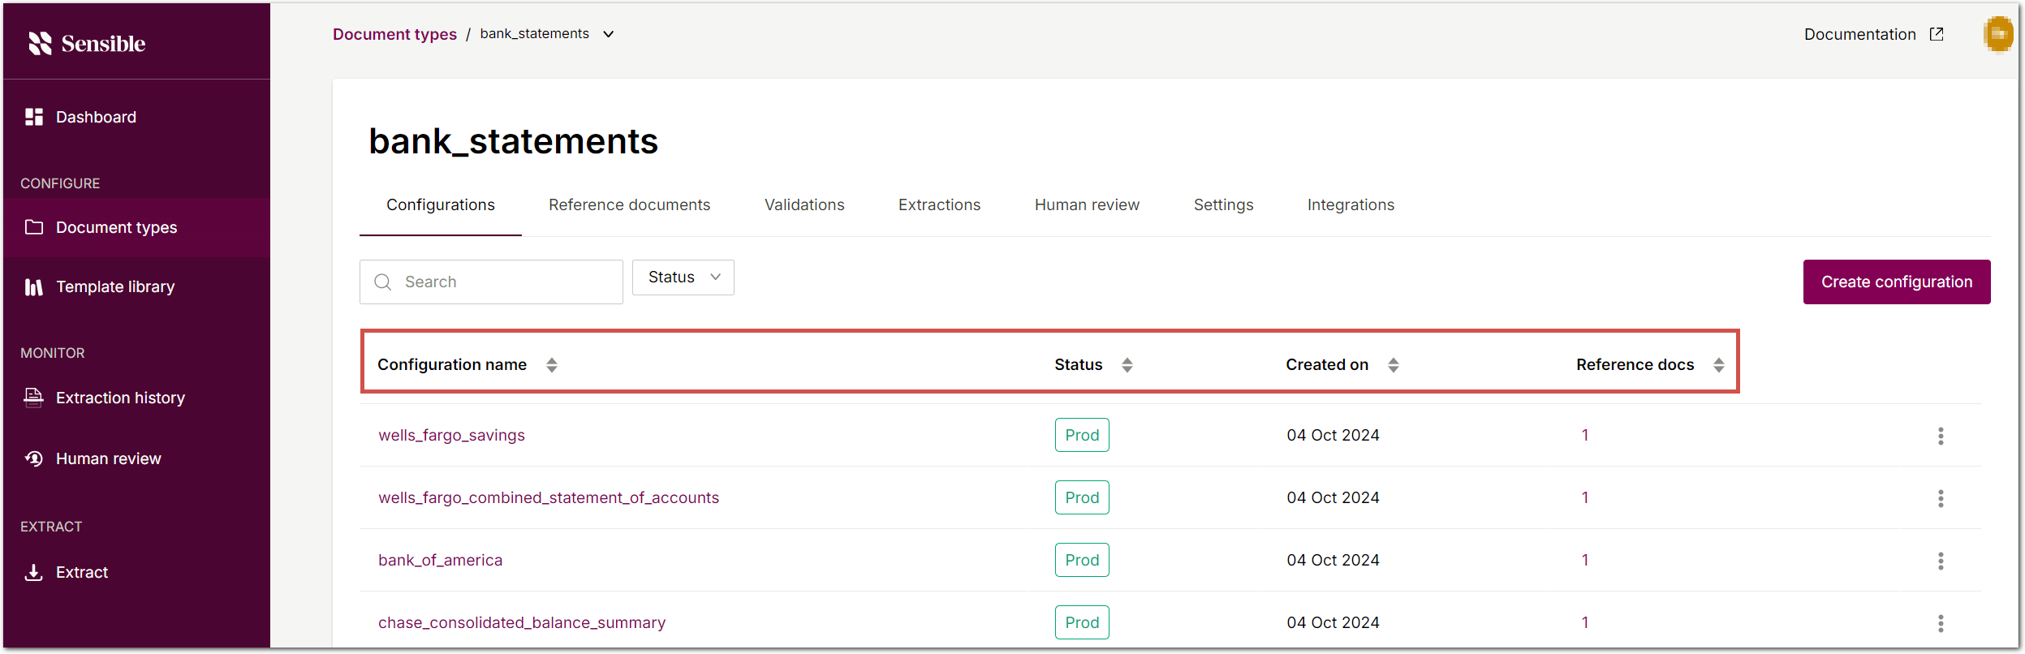Click Document types breadcrumb link
This screenshot has width=2025, height=654.
pos(394,34)
